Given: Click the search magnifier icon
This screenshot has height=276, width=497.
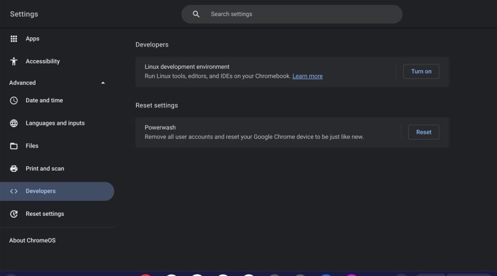Looking at the screenshot, I should [196, 14].
